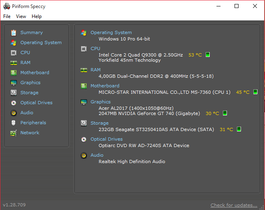This screenshot has height=210, width=265.
Task: Click the motherboard temperature 45 °C value
Action: coord(243,92)
